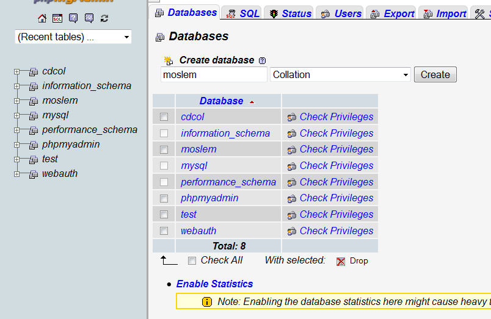The width and height of the screenshot is (491, 319).
Task: Click the red Drop icon
Action: (x=341, y=262)
